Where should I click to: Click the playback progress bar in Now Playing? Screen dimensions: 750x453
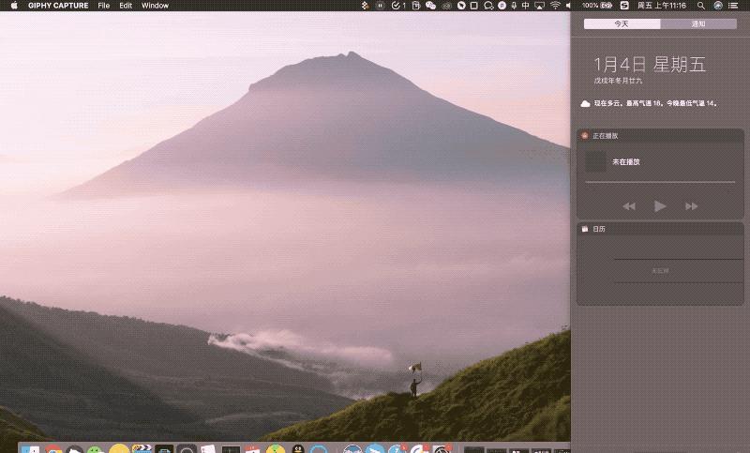click(660, 182)
